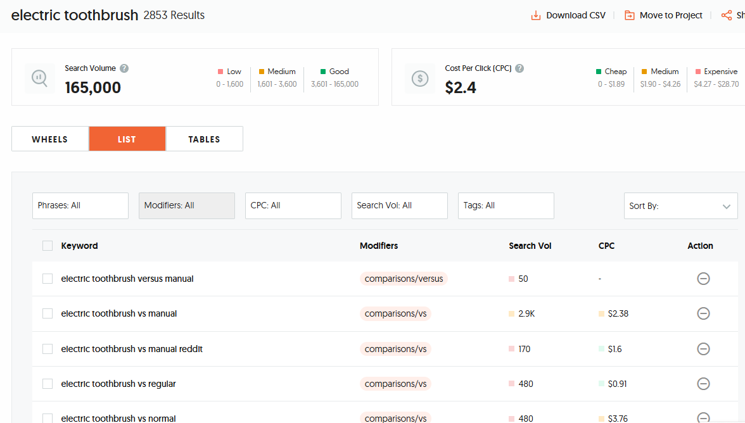Open the Search Vol: All filter
Image resolution: width=745 pixels, height=423 pixels.
coord(399,206)
